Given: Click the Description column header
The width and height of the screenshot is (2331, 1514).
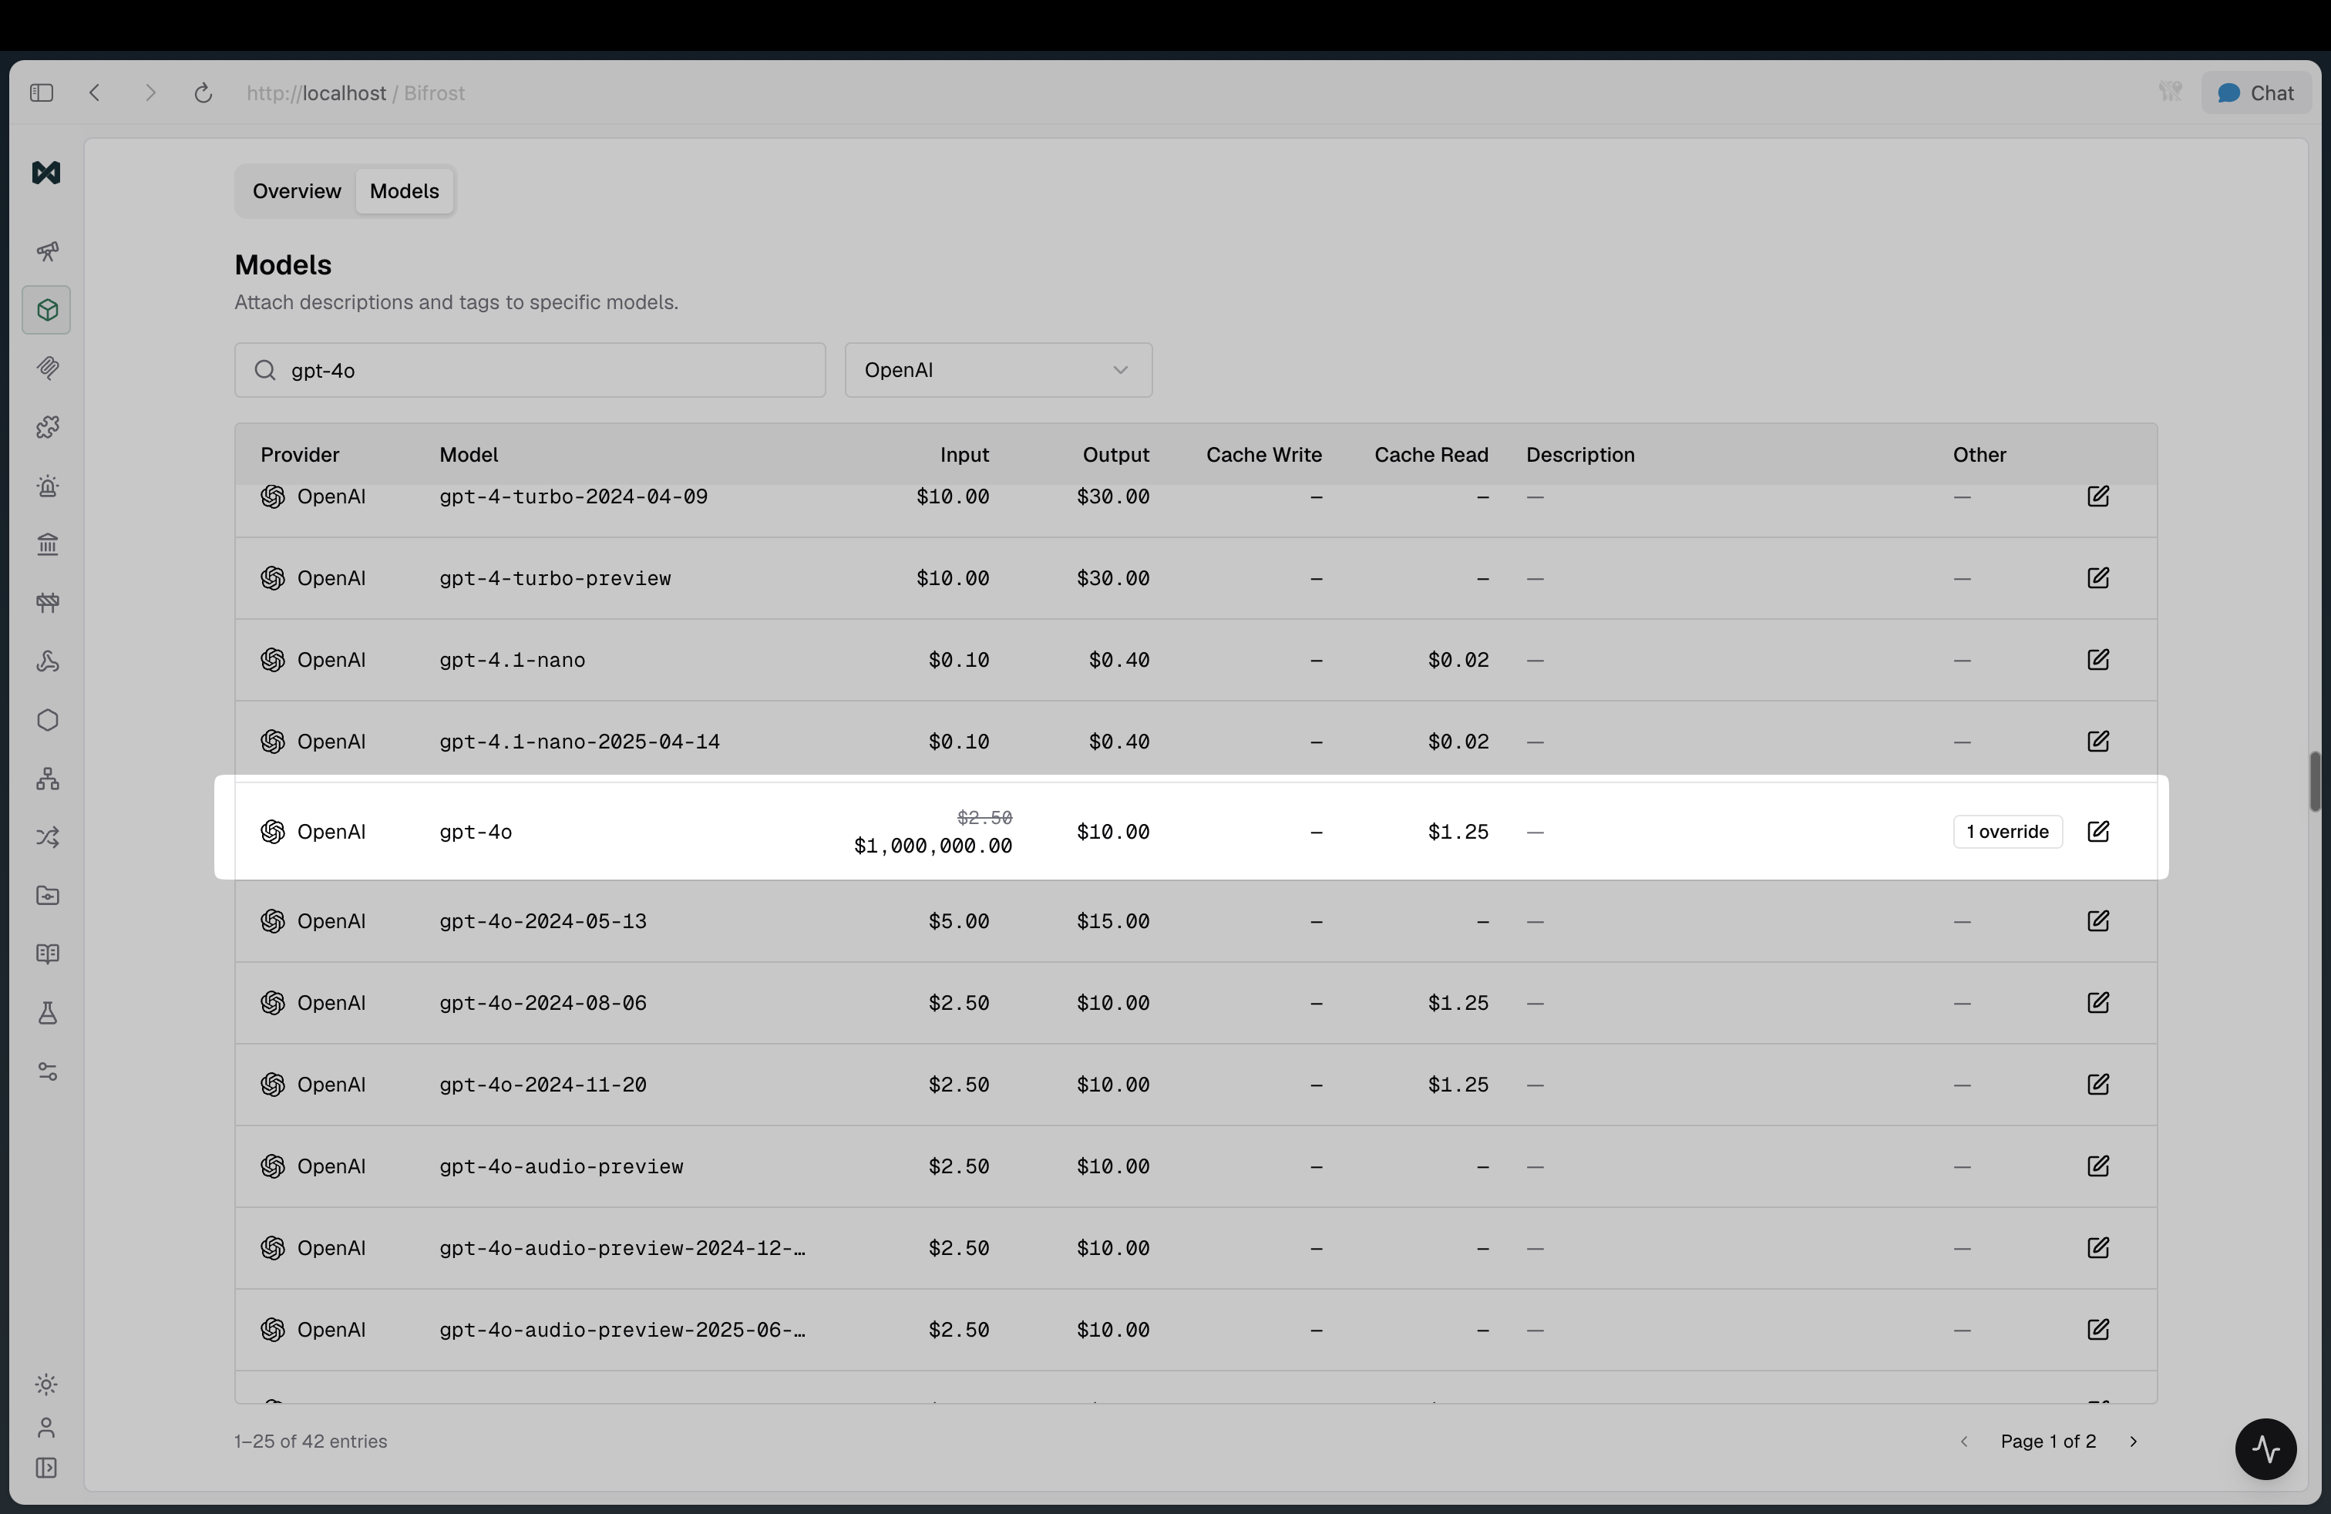Looking at the screenshot, I should pos(1579,454).
